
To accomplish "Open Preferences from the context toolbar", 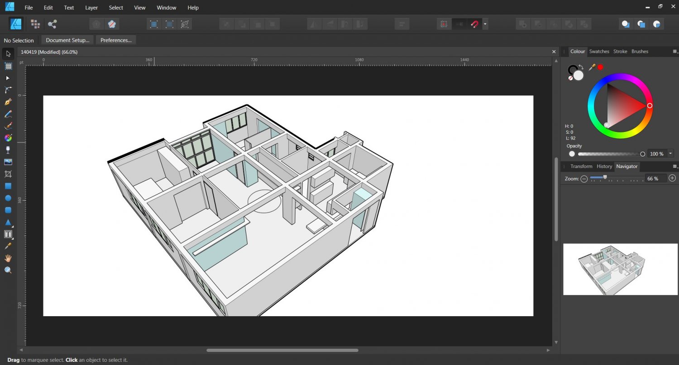I will pyautogui.click(x=116, y=40).
